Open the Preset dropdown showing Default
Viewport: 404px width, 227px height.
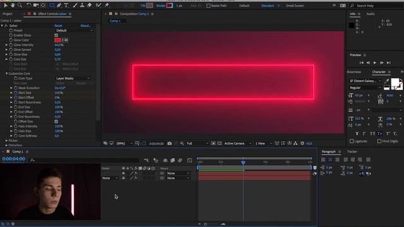74,30
